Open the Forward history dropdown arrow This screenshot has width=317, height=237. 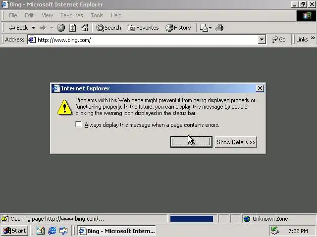point(52,28)
